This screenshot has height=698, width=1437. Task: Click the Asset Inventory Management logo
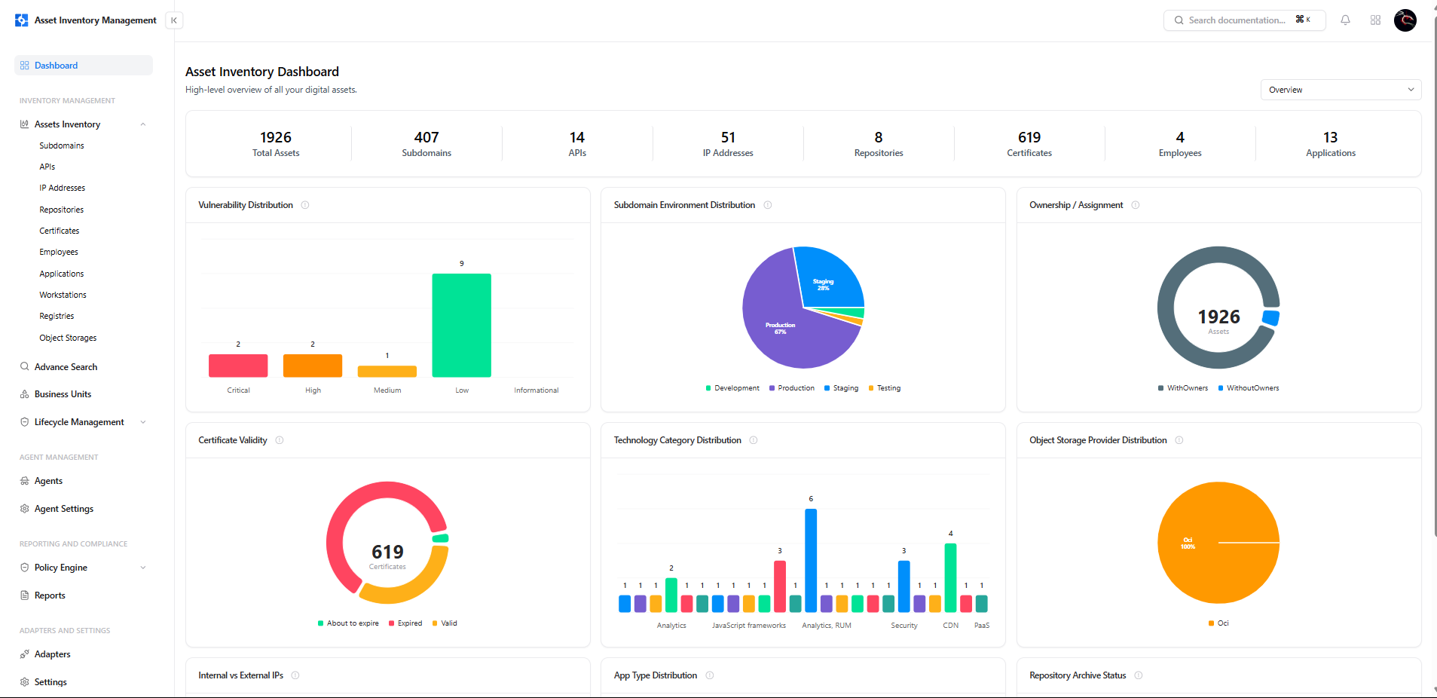22,20
